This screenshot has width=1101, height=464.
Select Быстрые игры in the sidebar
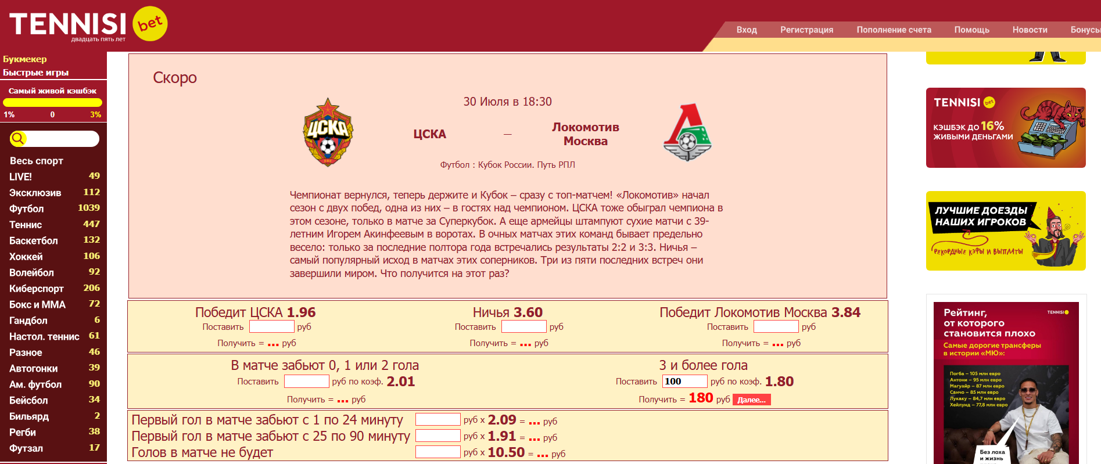tap(36, 73)
